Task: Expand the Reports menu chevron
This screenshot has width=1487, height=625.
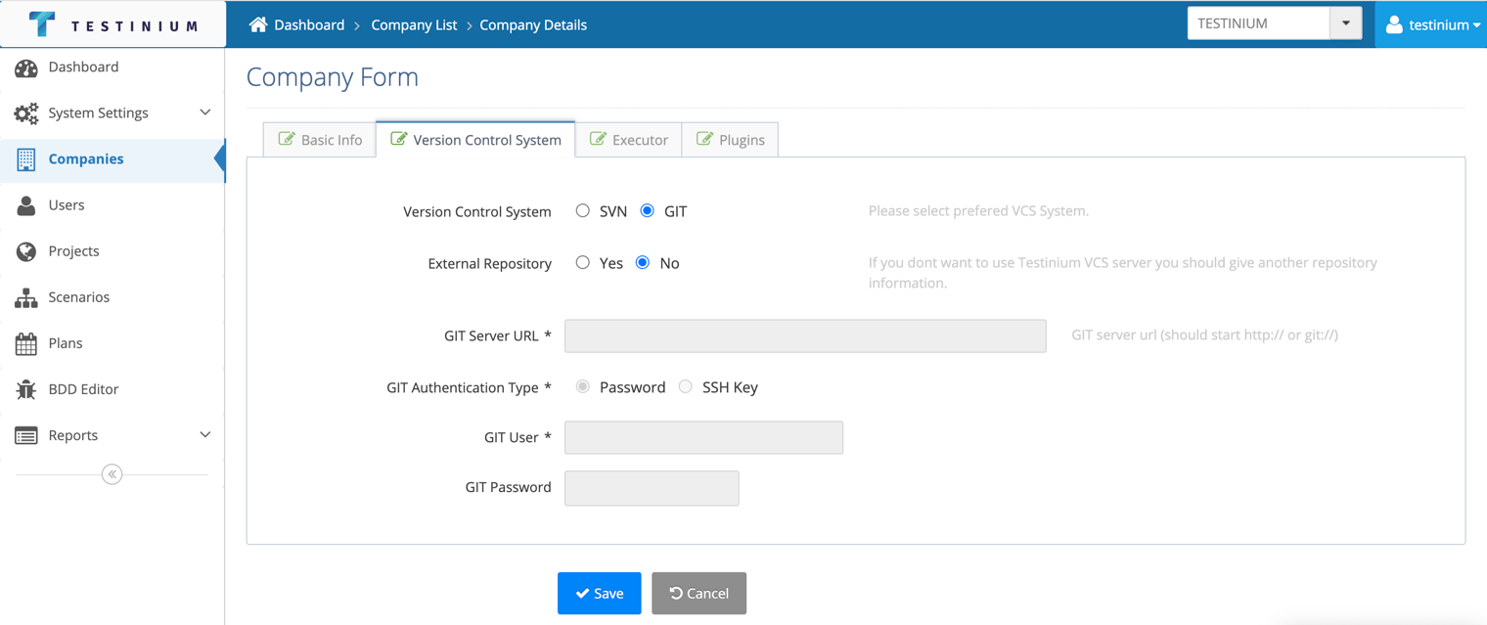Action: tap(205, 434)
